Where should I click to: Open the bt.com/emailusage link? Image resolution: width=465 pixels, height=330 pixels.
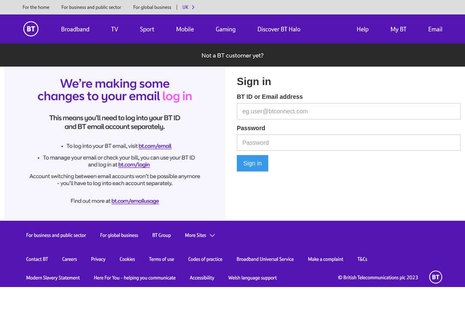pos(135,201)
